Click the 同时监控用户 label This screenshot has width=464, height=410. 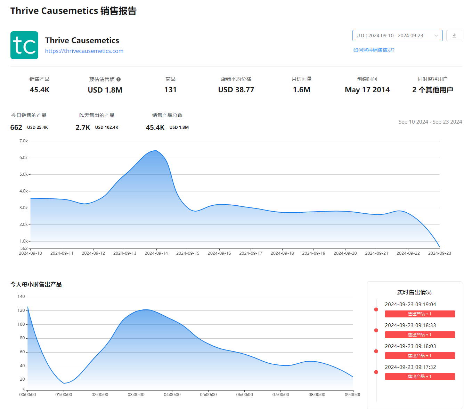click(432, 79)
